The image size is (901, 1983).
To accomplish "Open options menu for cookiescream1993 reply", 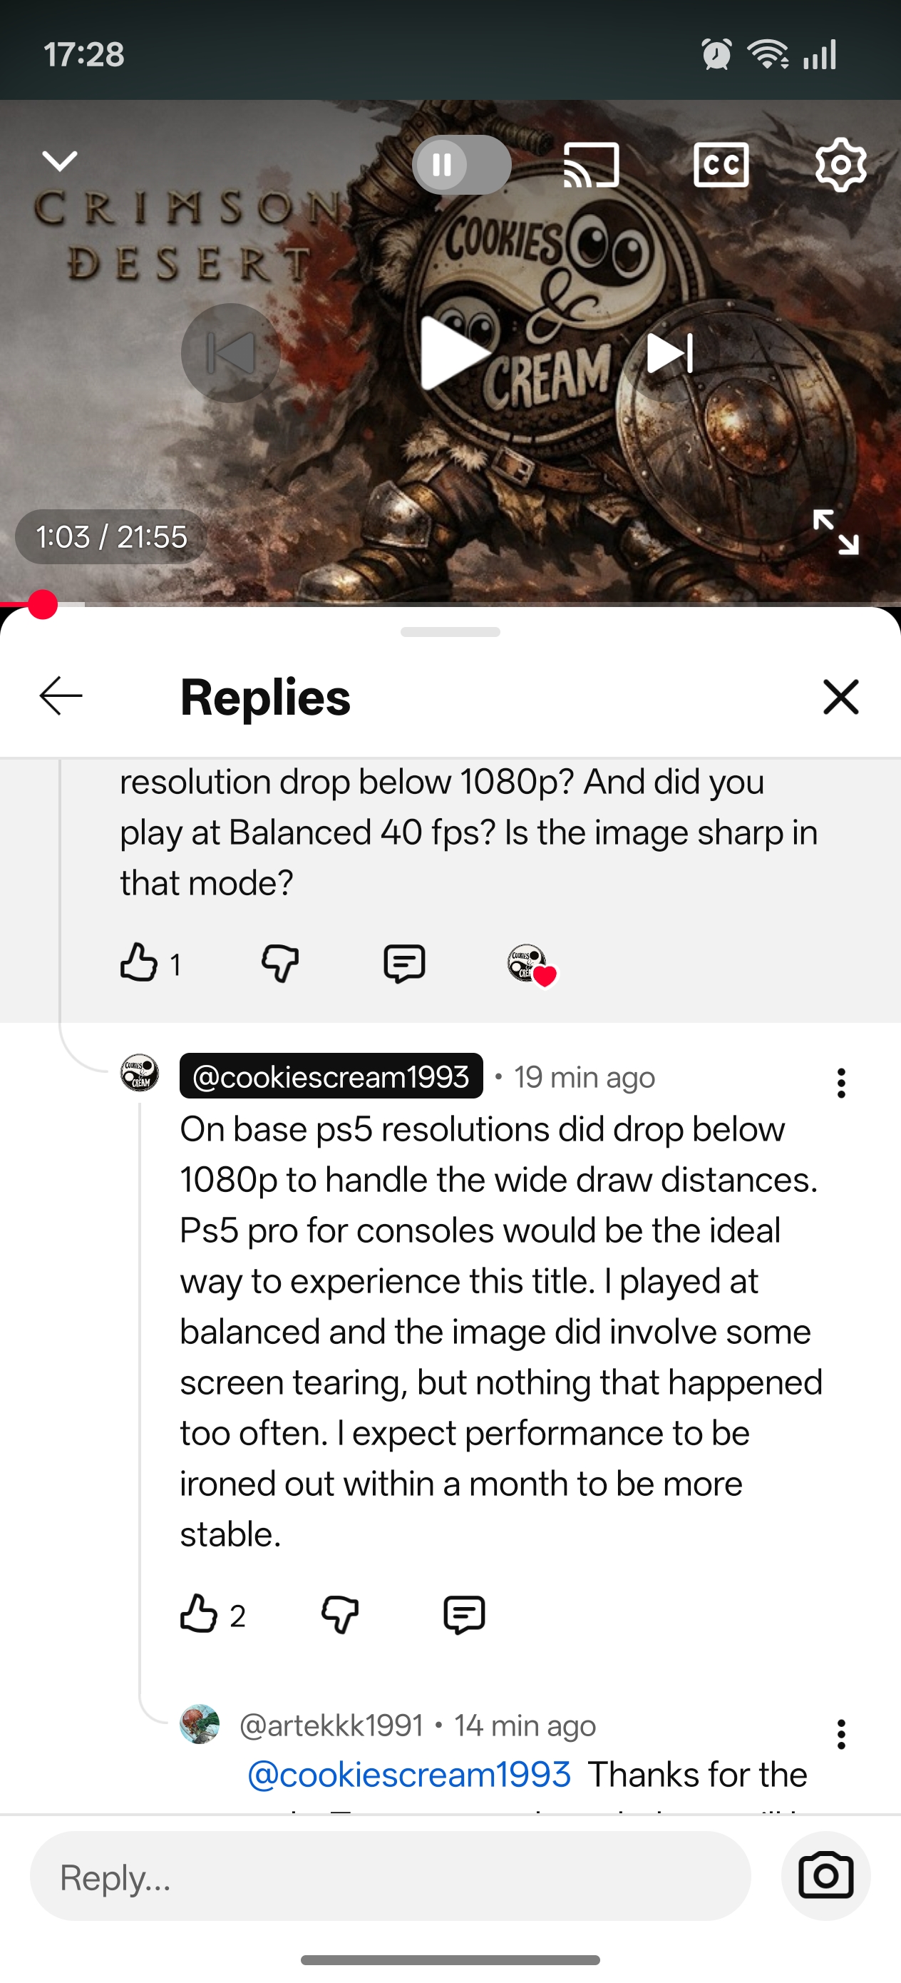I will click(x=841, y=1082).
